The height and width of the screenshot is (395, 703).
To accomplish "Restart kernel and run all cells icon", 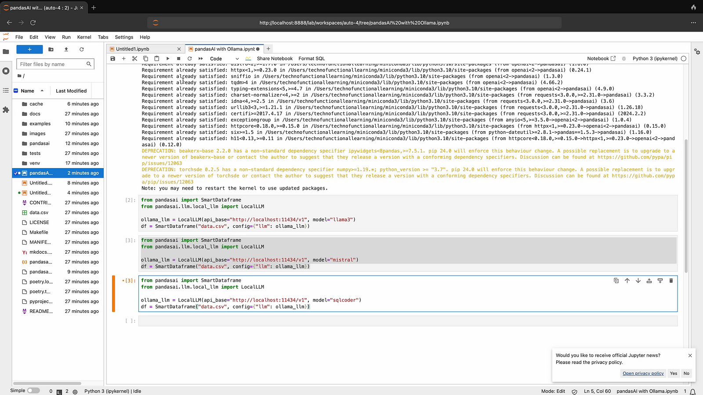I will pos(201,58).
